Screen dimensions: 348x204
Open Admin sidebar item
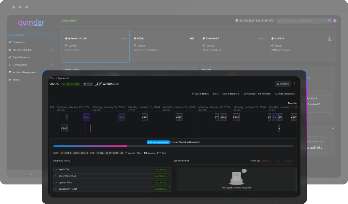click(31, 80)
